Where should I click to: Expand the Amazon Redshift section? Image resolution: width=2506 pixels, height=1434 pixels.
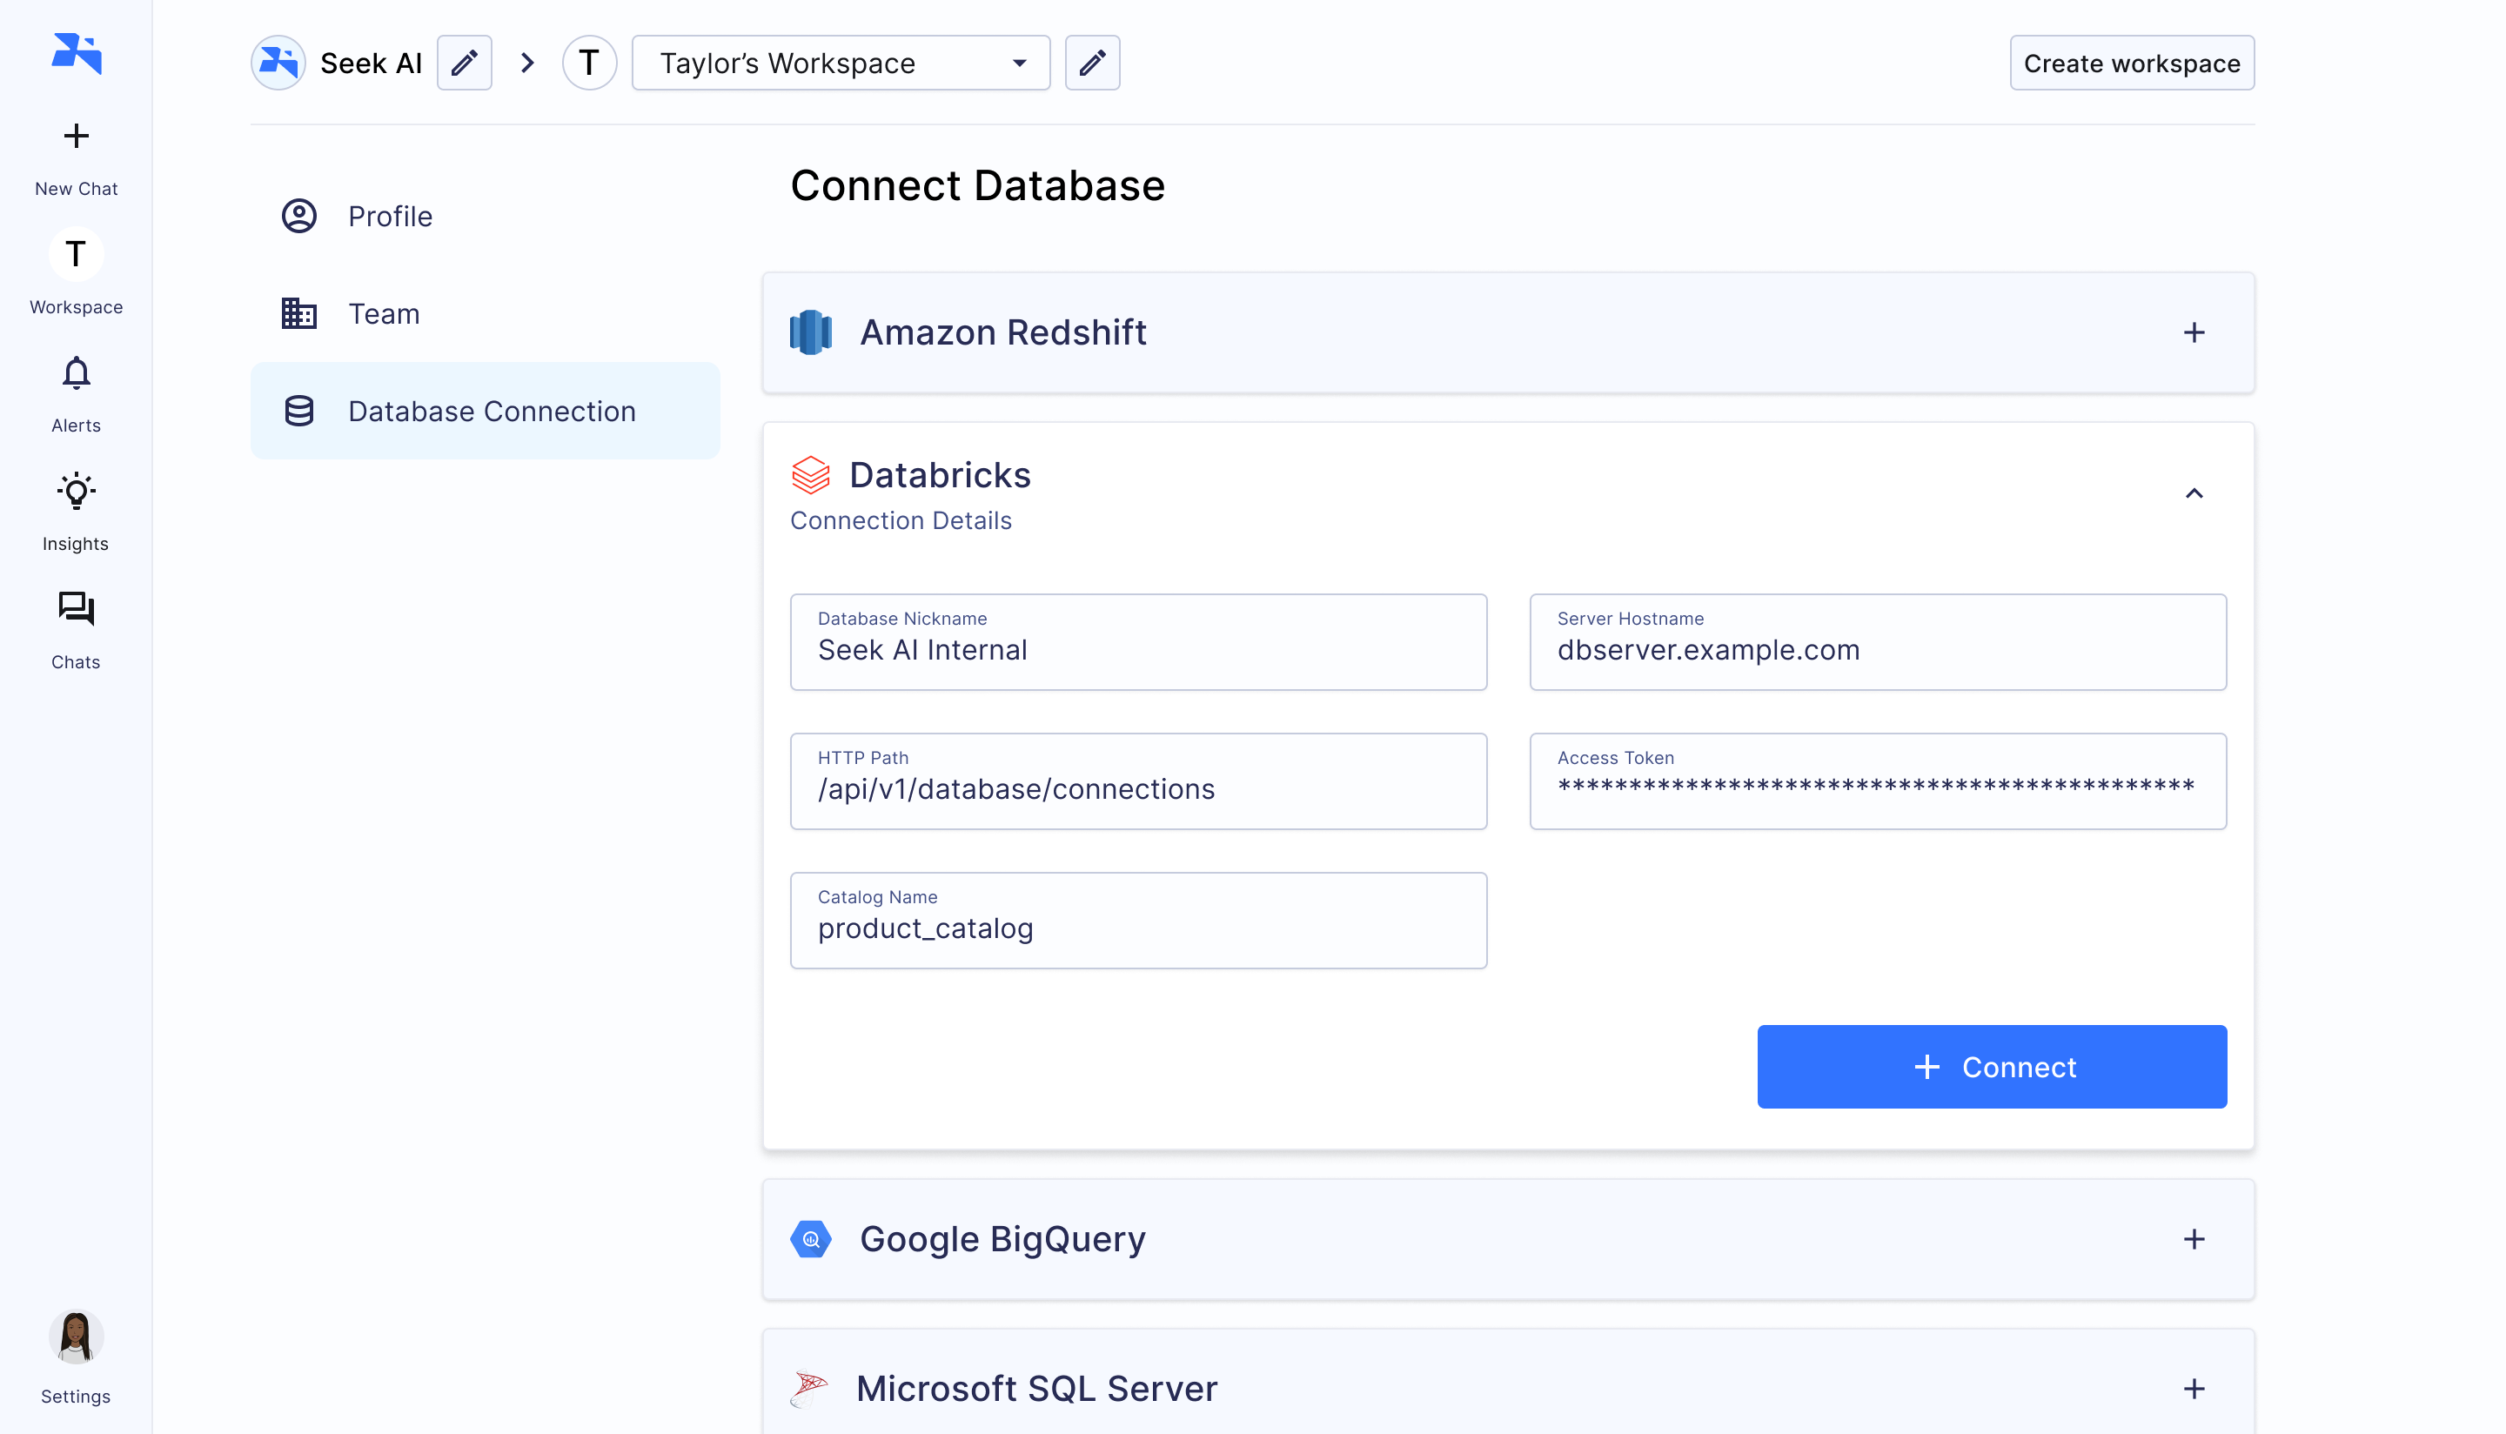pos(2193,333)
